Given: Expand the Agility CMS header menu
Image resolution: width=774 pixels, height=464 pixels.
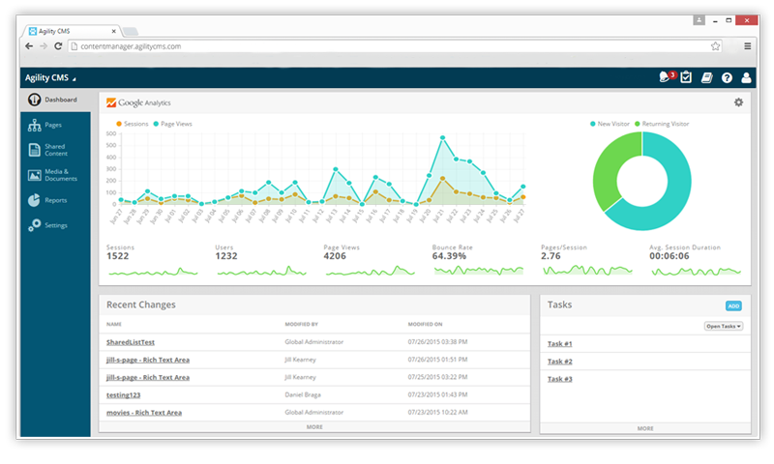Looking at the screenshot, I should (49, 77).
